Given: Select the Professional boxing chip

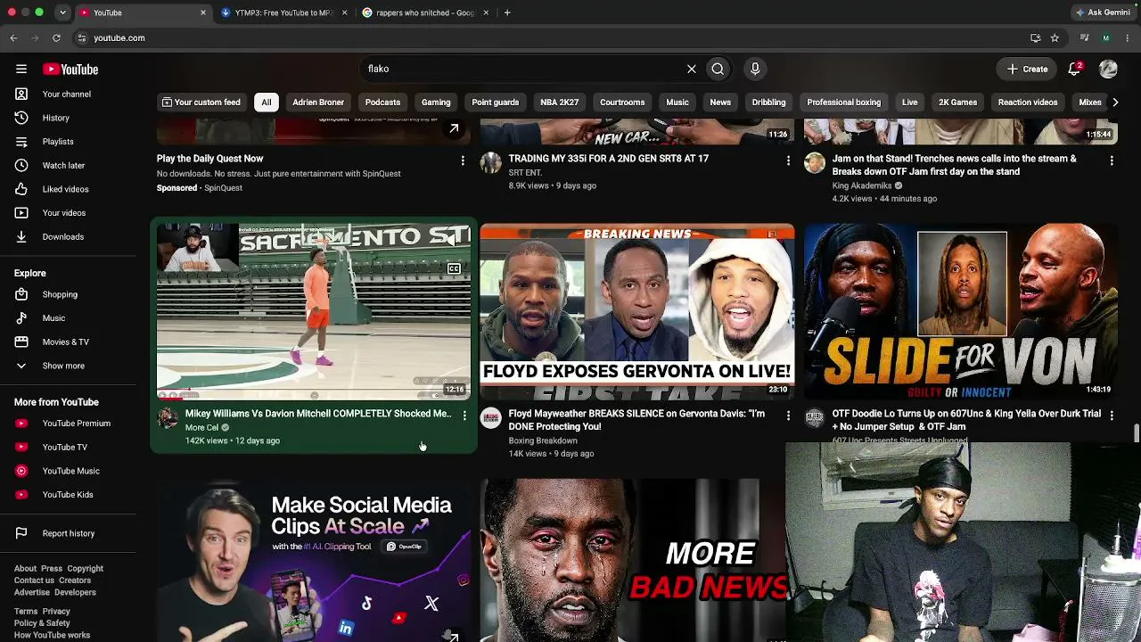Looking at the screenshot, I should tap(843, 102).
